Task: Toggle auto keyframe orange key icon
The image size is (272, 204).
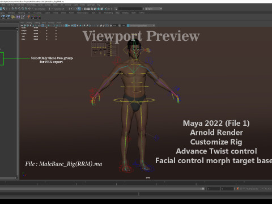Action: tap(237, 189)
